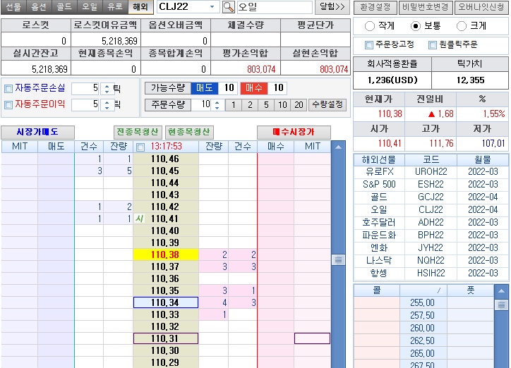
Task: Switch to the 골드 tab
Action: (64, 7)
